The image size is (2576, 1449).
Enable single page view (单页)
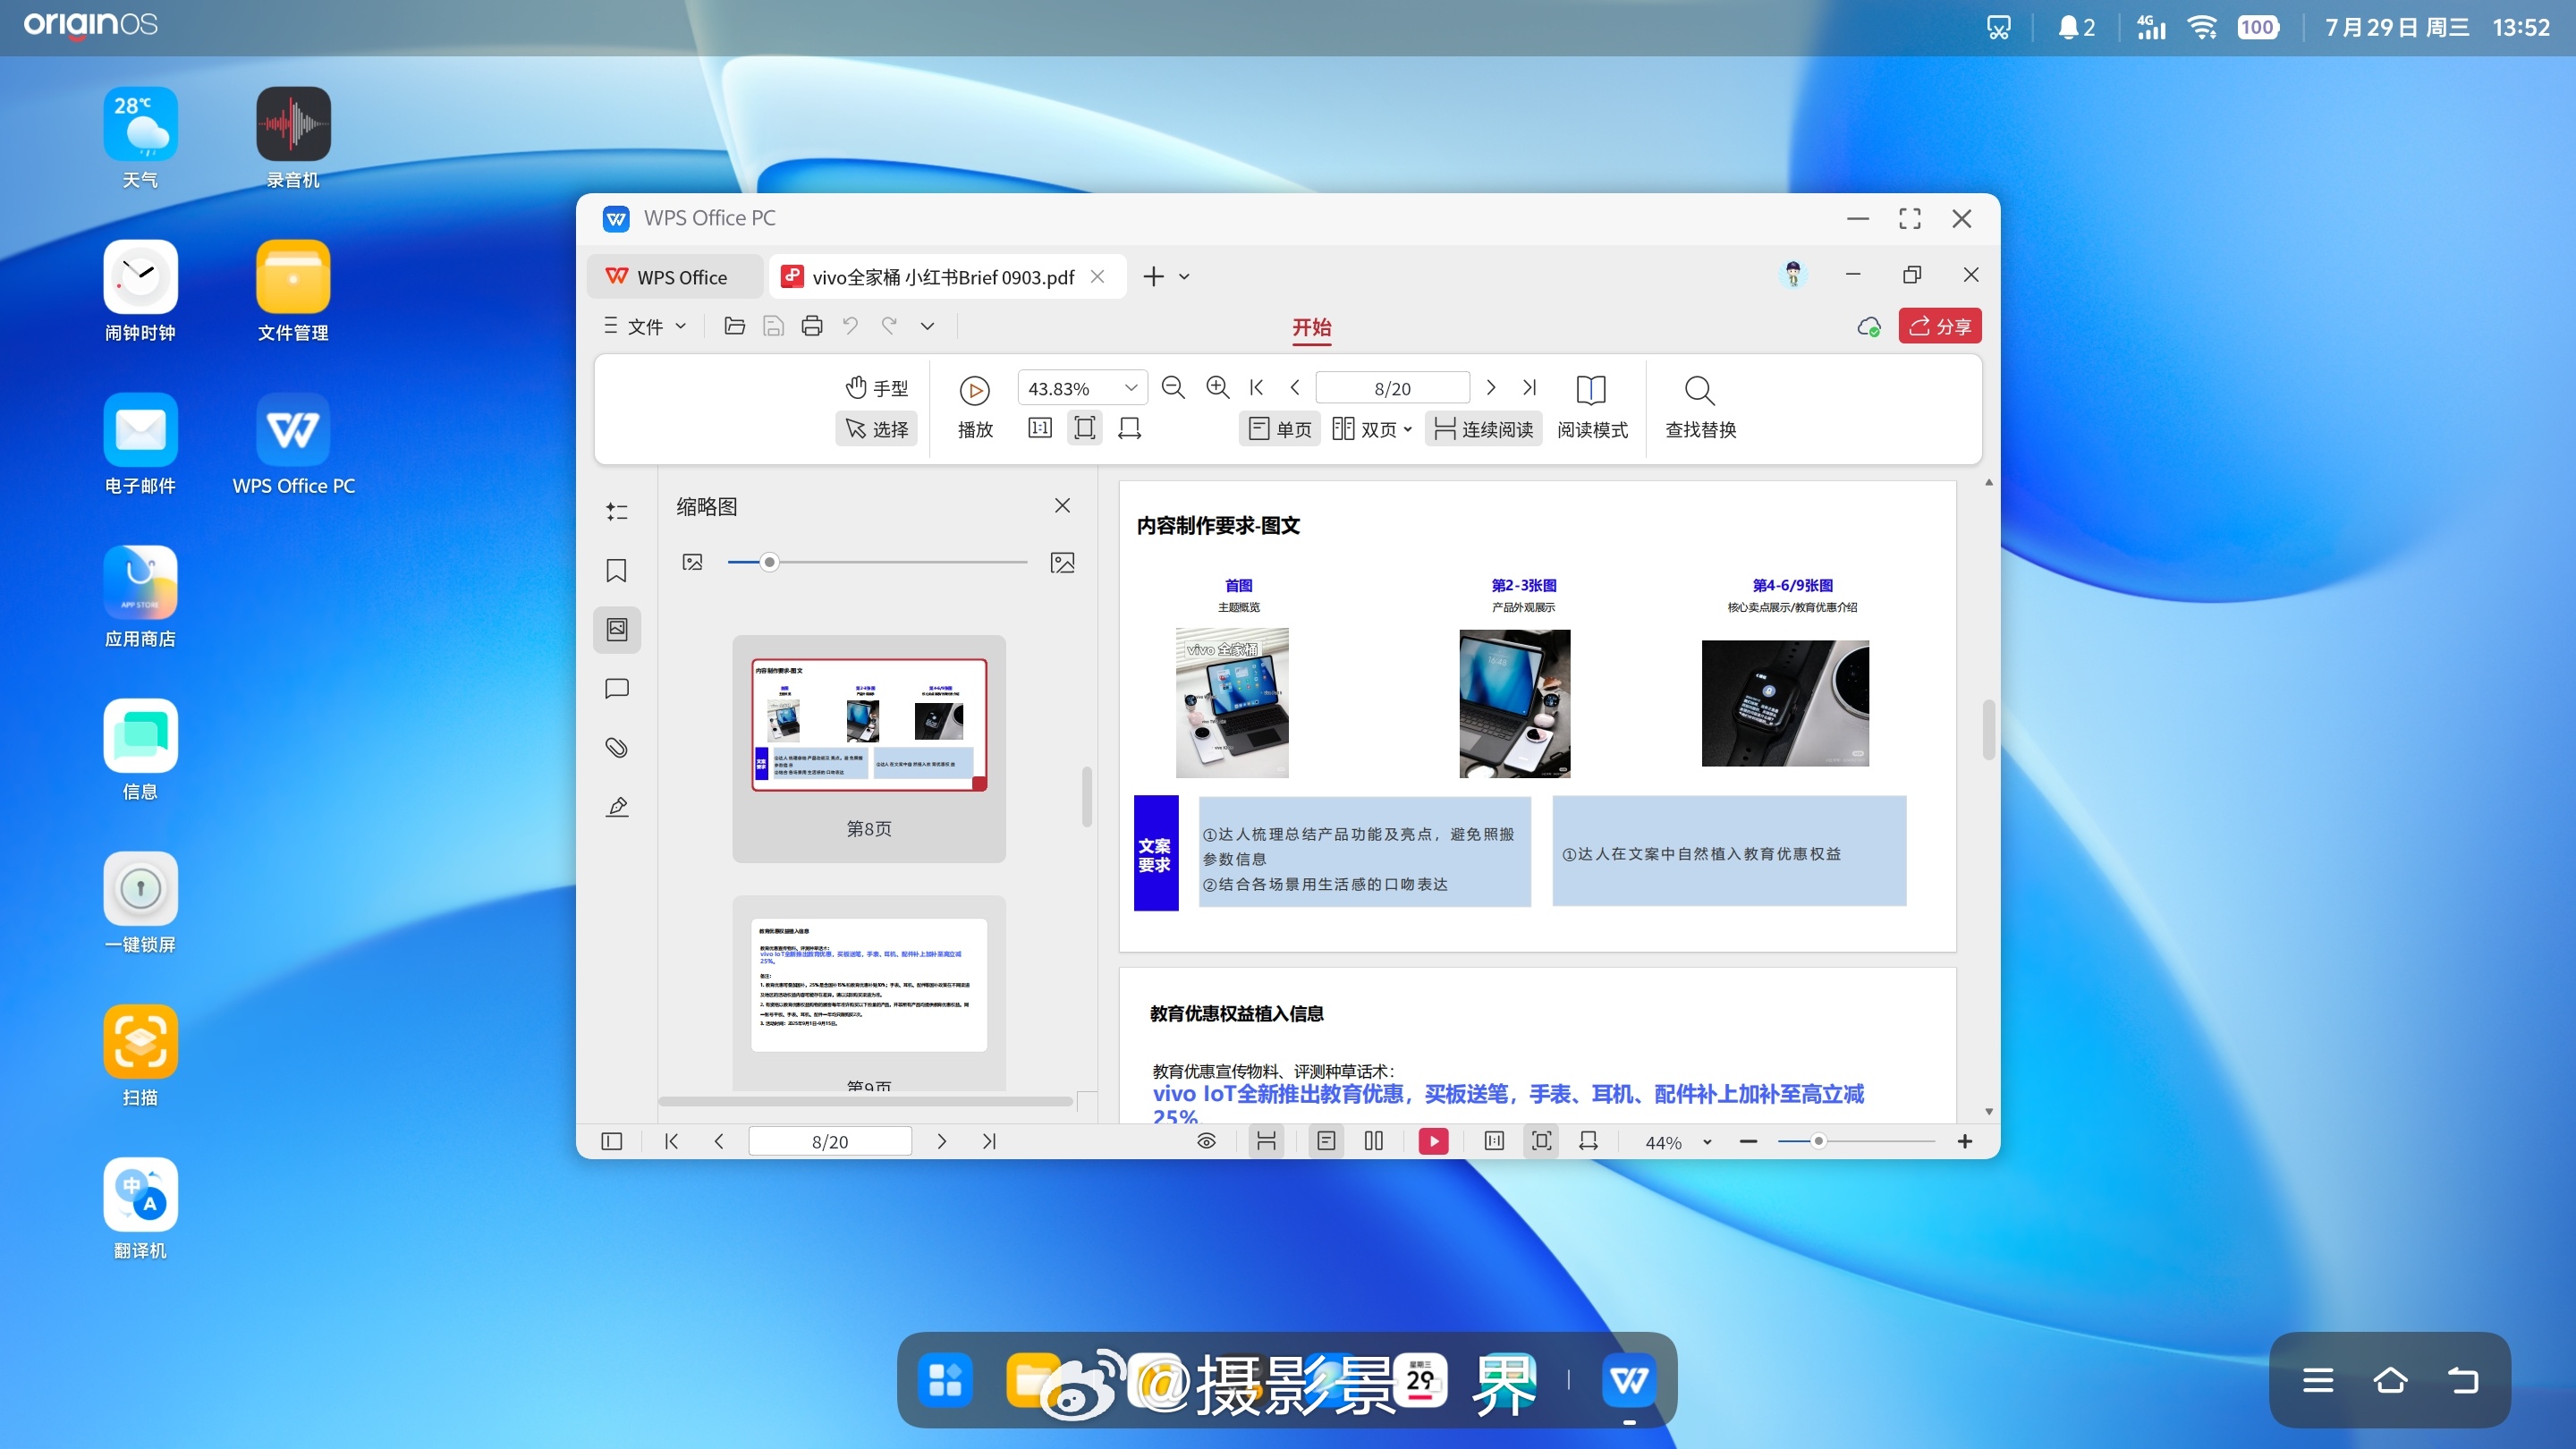tap(1280, 429)
